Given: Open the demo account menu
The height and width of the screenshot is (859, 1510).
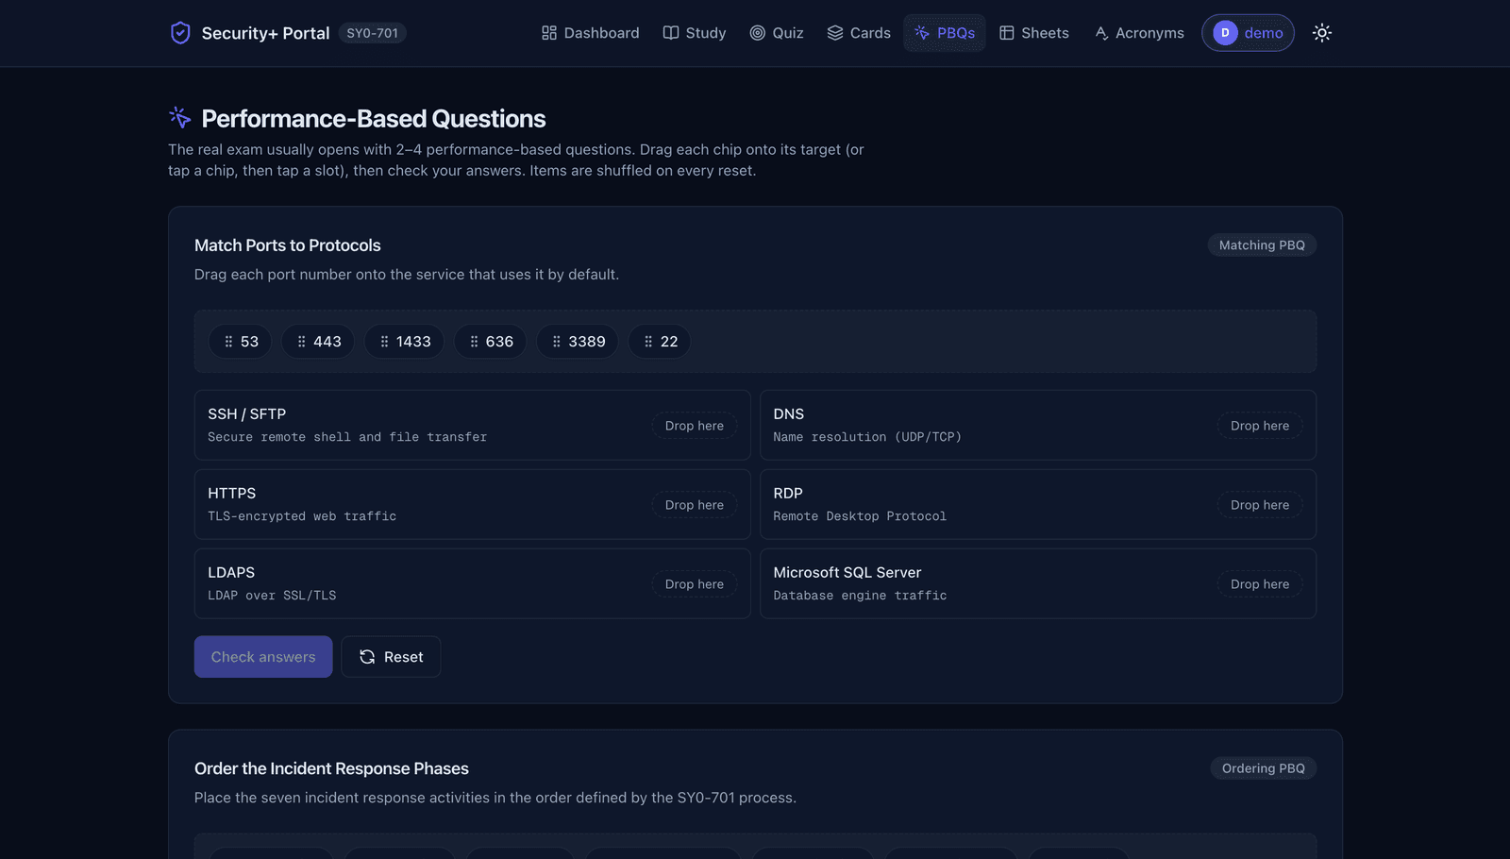Looking at the screenshot, I should pos(1248,33).
